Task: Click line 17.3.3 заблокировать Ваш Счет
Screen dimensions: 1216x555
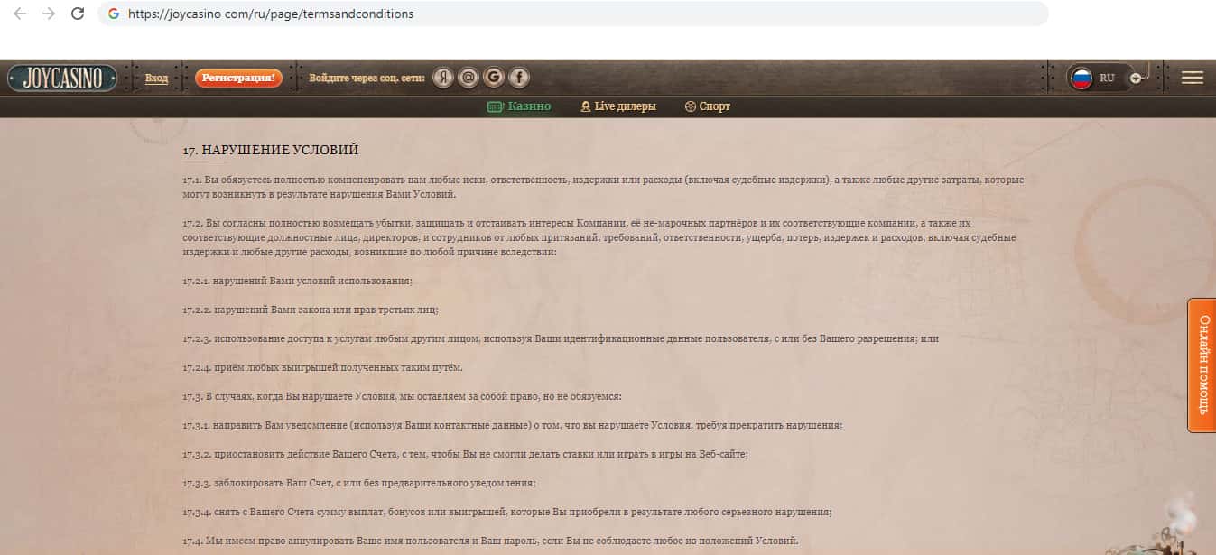Action: pyautogui.click(x=358, y=483)
